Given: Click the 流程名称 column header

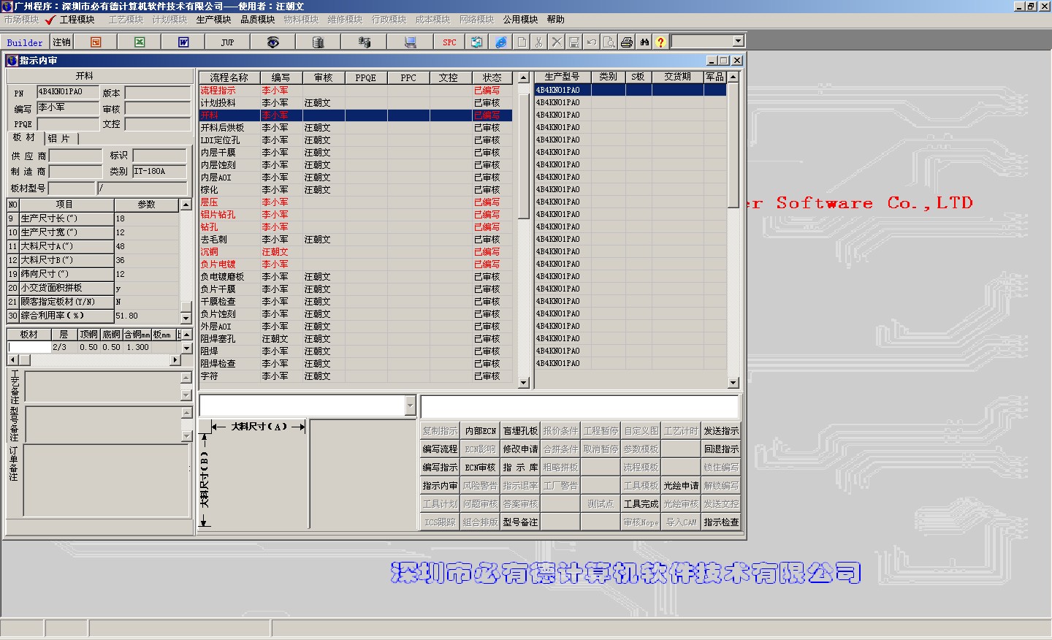Looking at the screenshot, I should [229, 77].
